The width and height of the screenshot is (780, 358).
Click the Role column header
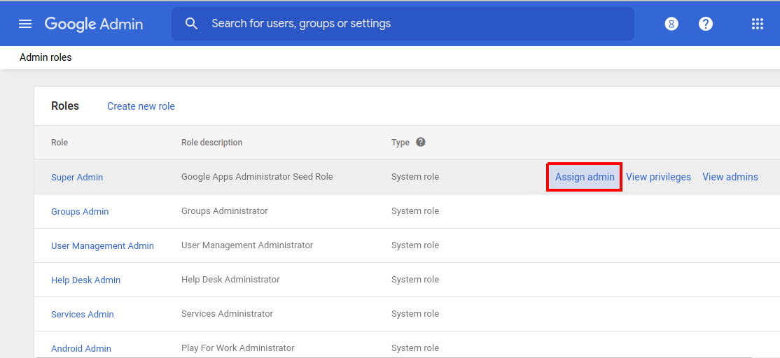[60, 143]
